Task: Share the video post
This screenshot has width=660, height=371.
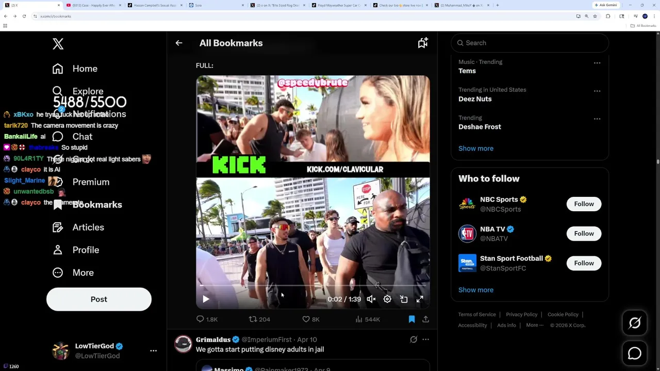Action: 425,319
